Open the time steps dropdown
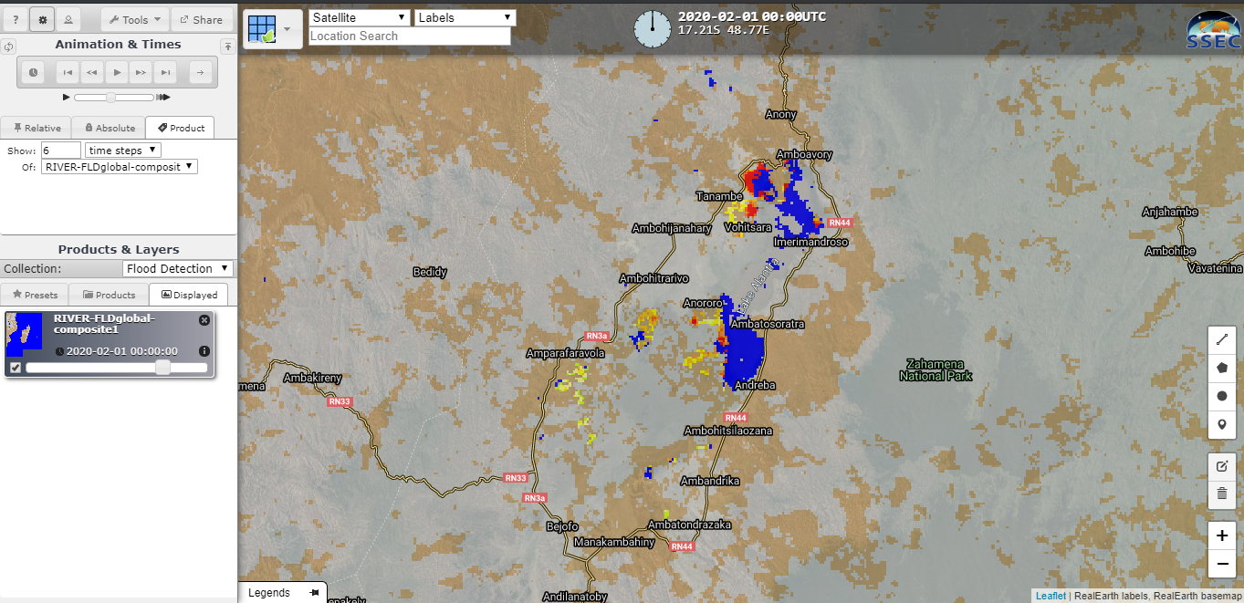Image resolution: width=1244 pixels, height=603 pixels. pyautogui.click(x=123, y=150)
